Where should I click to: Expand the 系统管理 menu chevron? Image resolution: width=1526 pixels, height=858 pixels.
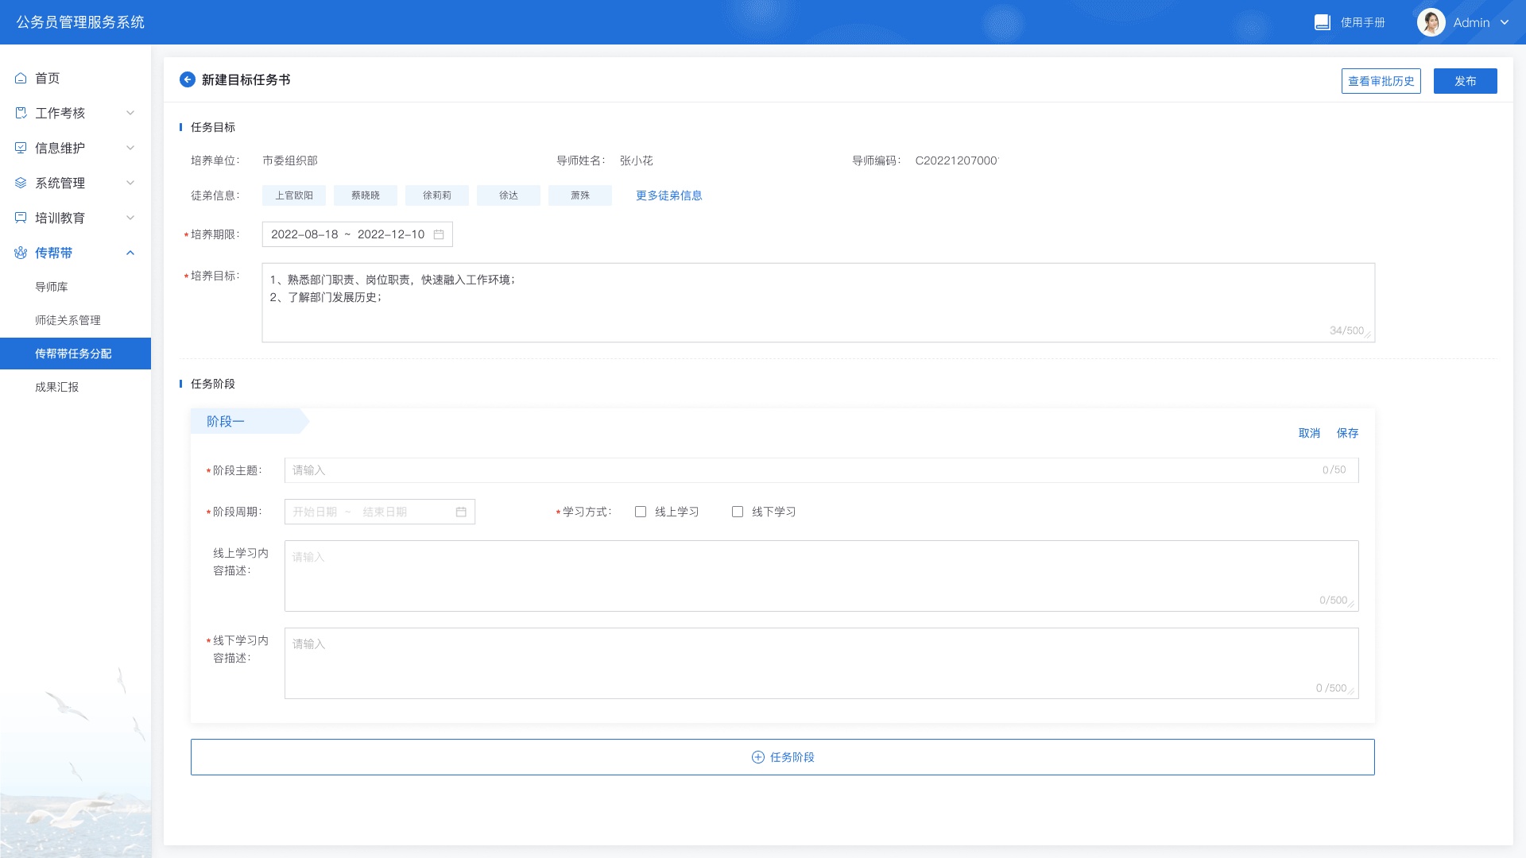130,183
